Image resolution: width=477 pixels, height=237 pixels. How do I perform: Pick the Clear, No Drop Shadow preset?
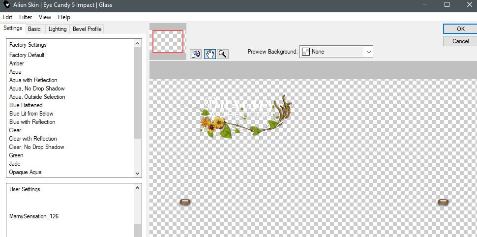(x=36, y=147)
